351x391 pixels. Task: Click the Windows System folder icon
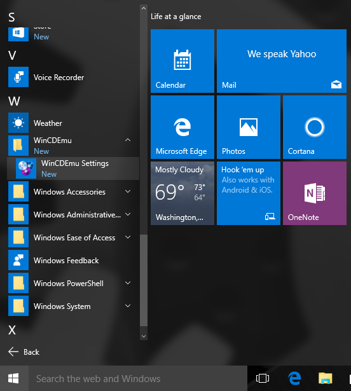18,306
